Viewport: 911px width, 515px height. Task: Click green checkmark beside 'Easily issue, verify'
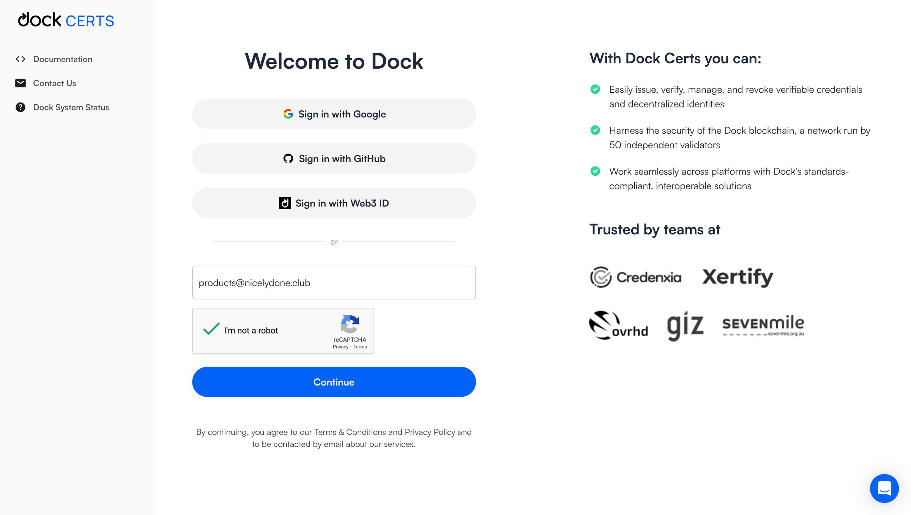595,89
